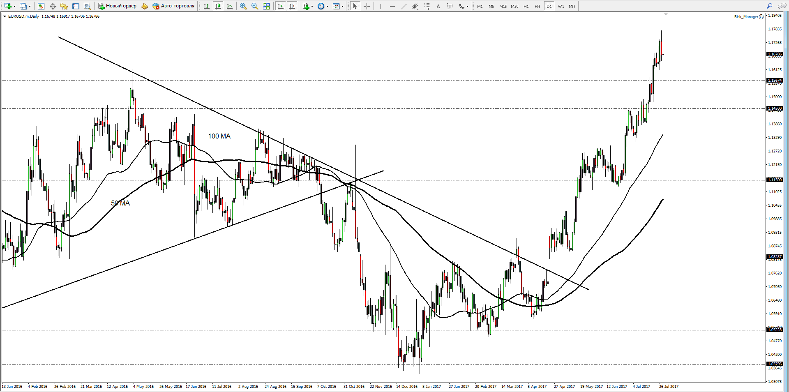The width and height of the screenshot is (789, 392).
Task: Show the Market Watch panel
Action: coord(41,6)
